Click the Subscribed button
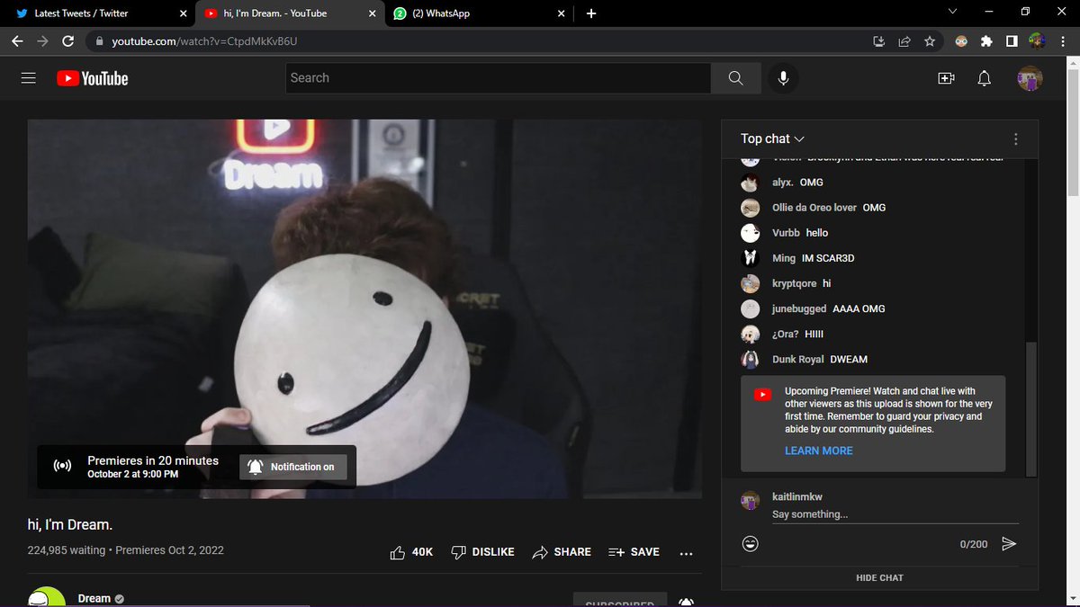This screenshot has width=1080, height=607. pyautogui.click(x=620, y=601)
